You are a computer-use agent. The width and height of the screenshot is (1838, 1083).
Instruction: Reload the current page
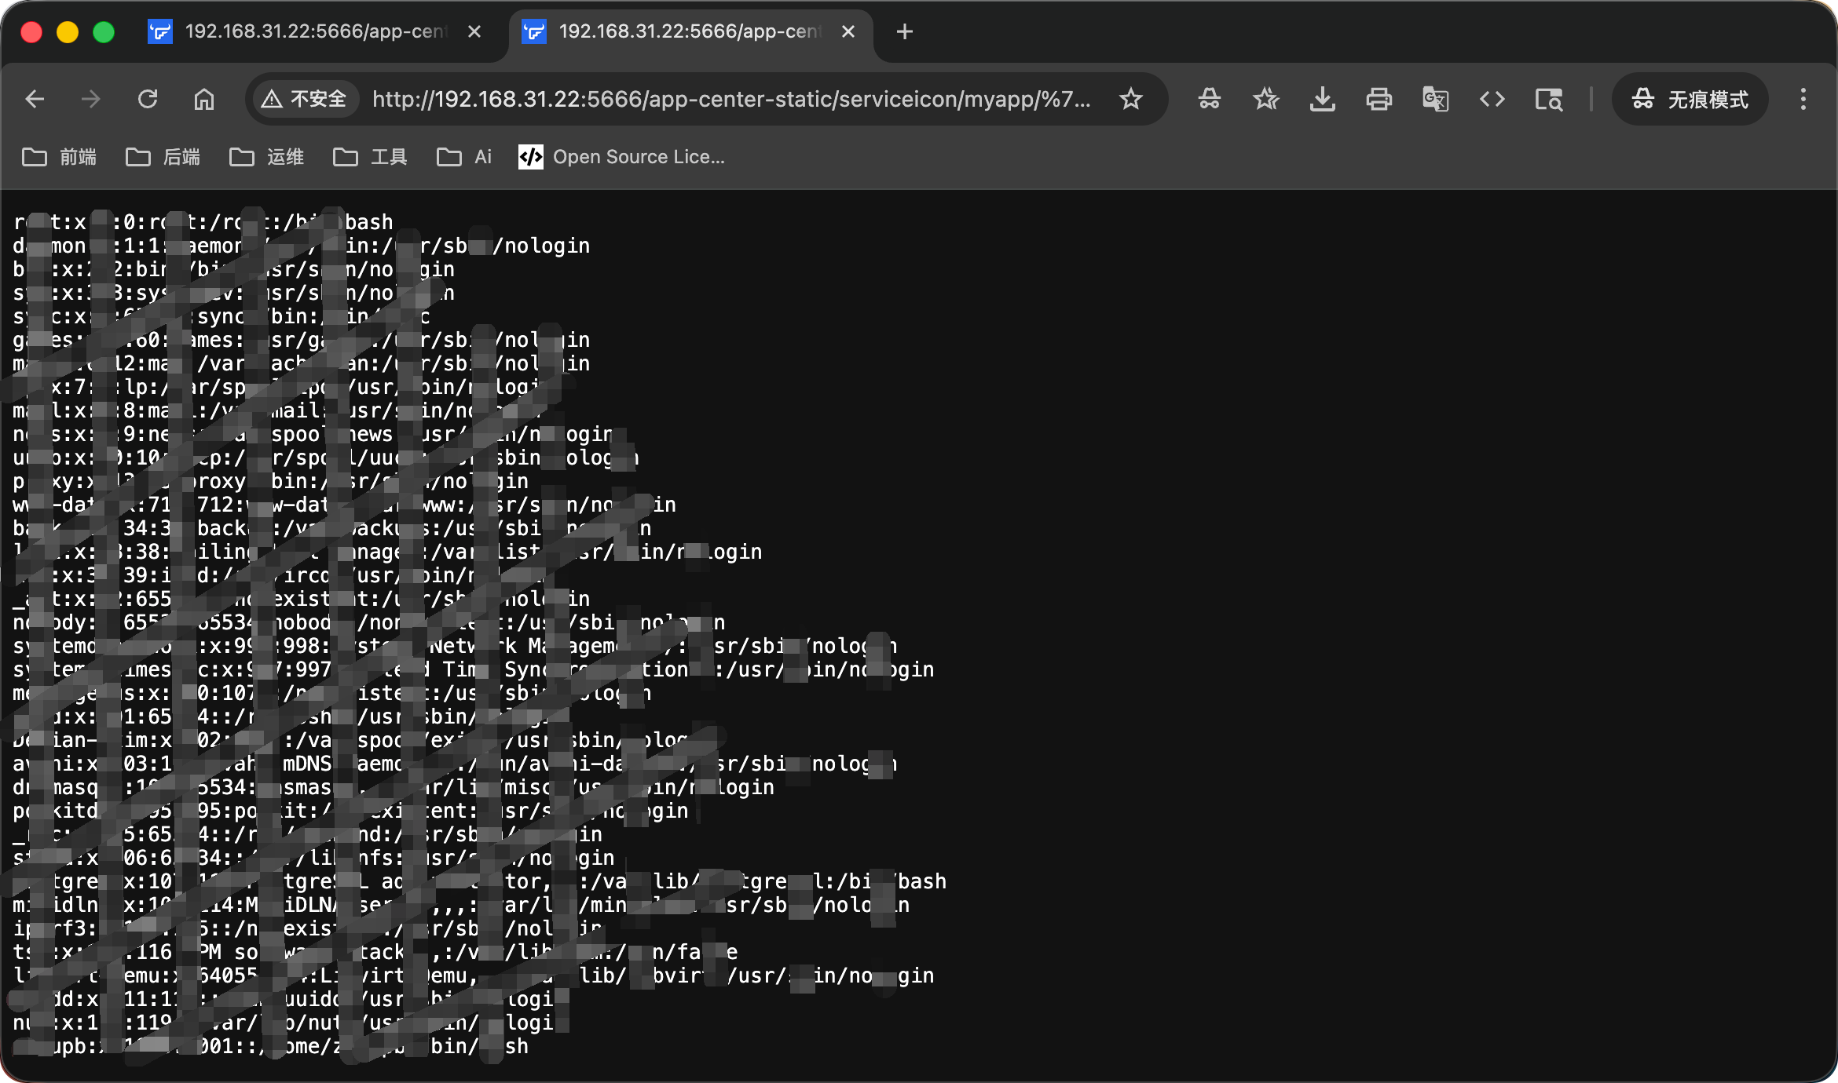point(148,99)
